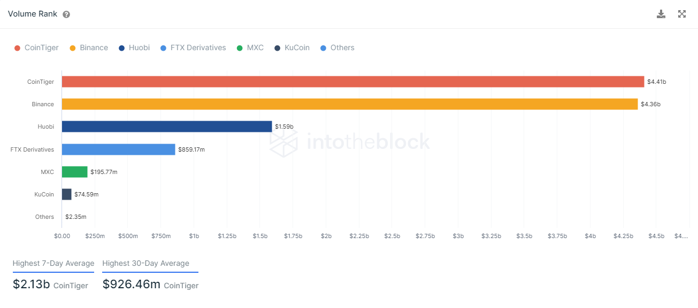Click the red CoinTiger bar

click(353, 82)
